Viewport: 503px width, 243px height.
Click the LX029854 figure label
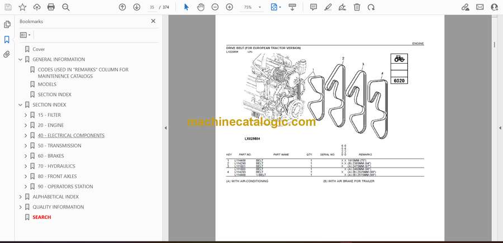point(252,139)
